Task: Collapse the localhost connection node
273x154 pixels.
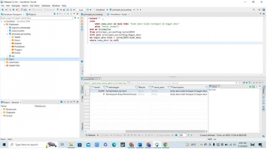Action: (2, 21)
